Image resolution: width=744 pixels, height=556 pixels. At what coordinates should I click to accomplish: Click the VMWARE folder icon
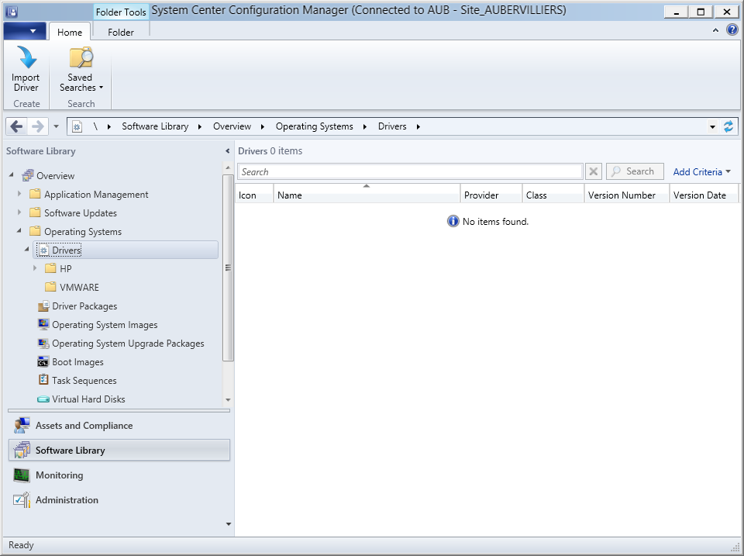[50, 287]
